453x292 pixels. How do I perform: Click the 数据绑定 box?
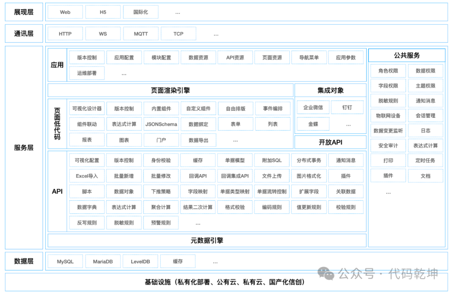(198, 124)
